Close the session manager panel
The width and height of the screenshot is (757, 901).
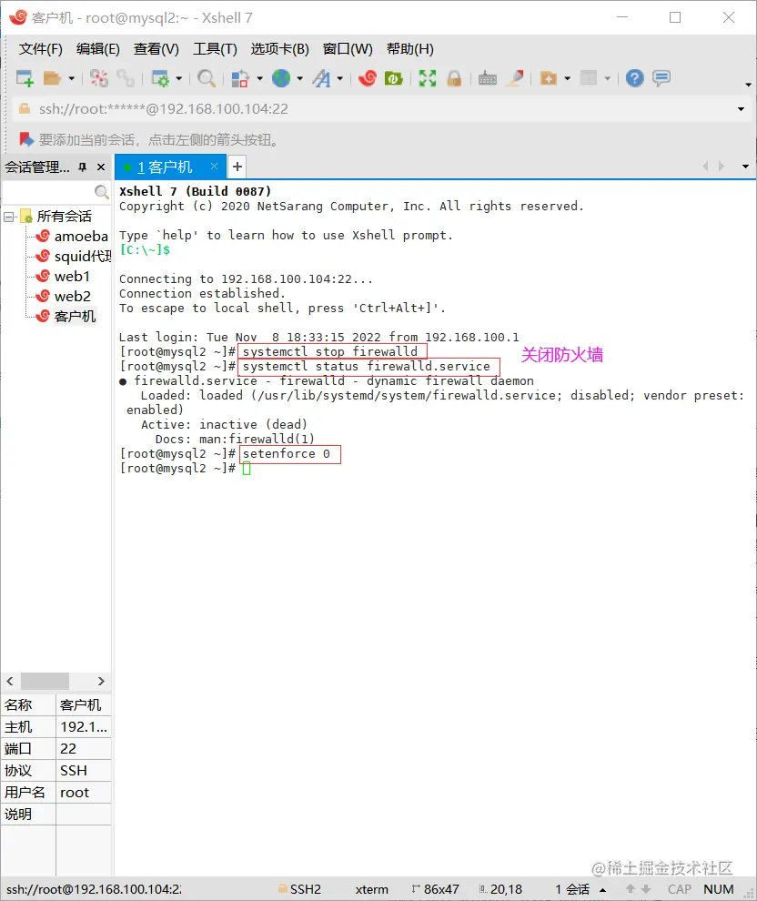pyautogui.click(x=101, y=167)
